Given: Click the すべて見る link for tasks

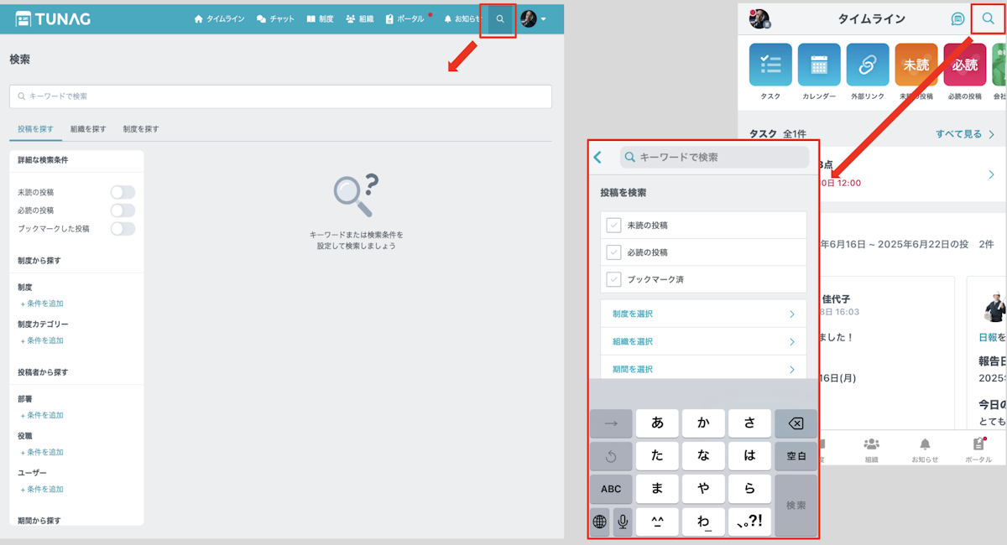Looking at the screenshot, I should [964, 134].
